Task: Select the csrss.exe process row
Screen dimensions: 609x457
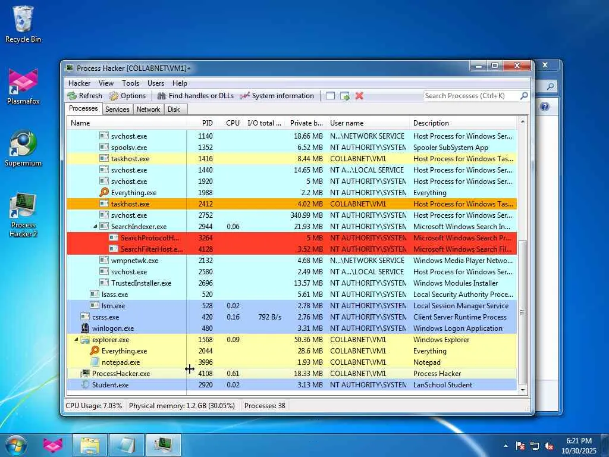Action: tap(291, 317)
